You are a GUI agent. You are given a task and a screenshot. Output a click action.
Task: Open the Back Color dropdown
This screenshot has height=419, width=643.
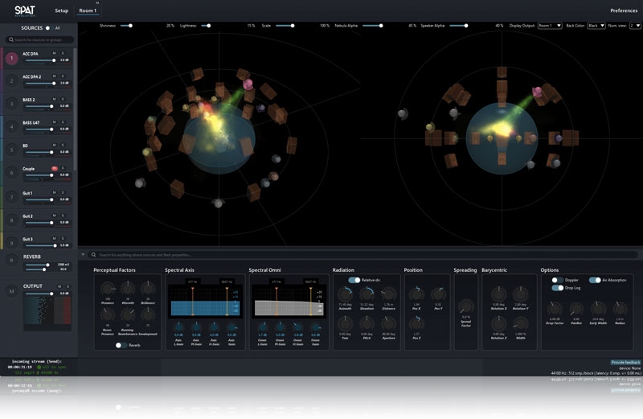(x=596, y=26)
